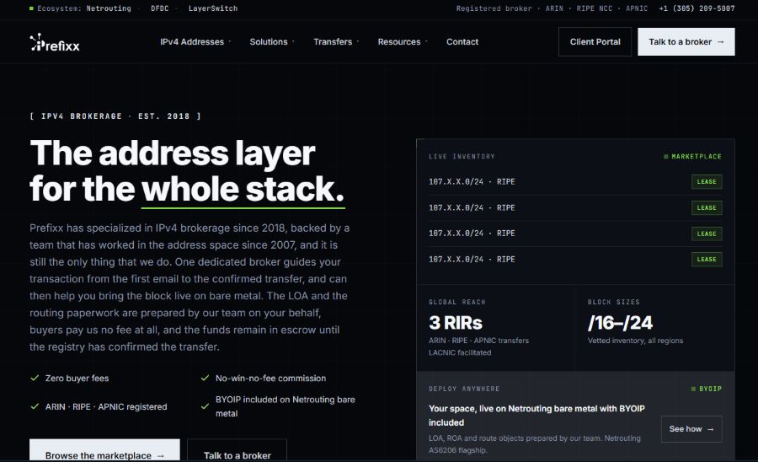Click Talk to a broker below the hero text
This screenshot has width=758, height=462.
tap(237, 450)
